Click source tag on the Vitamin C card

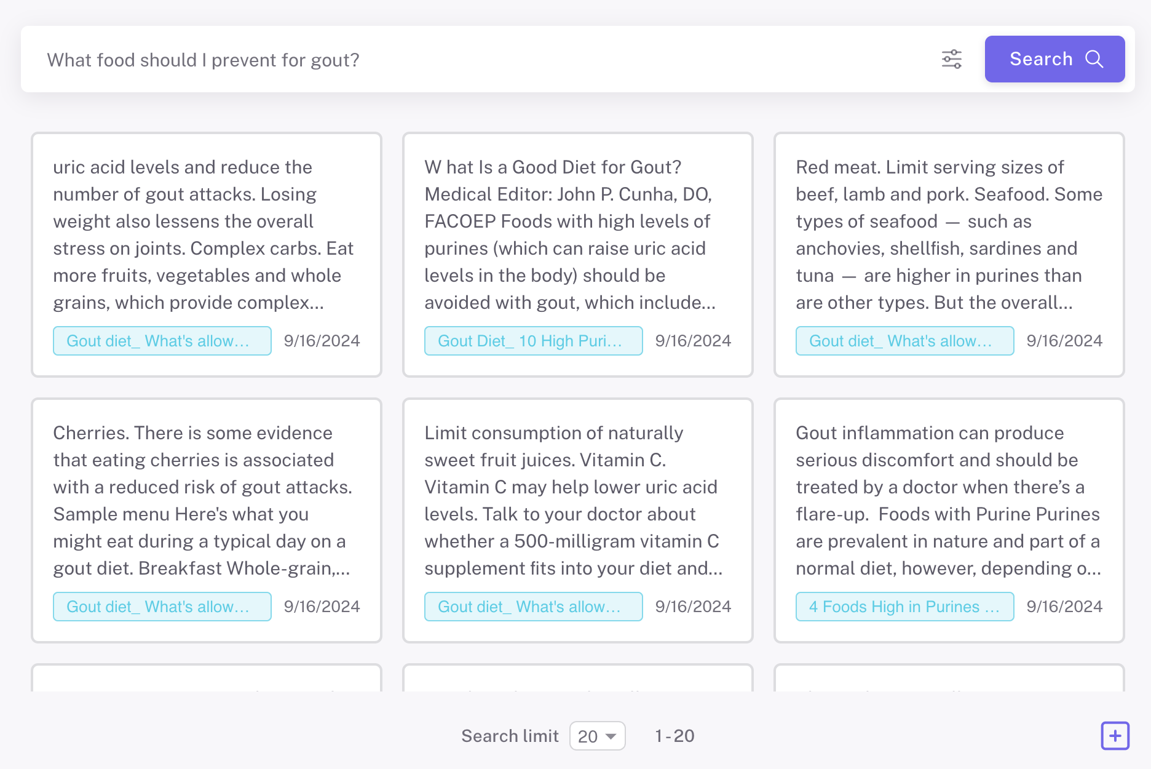(x=533, y=607)
